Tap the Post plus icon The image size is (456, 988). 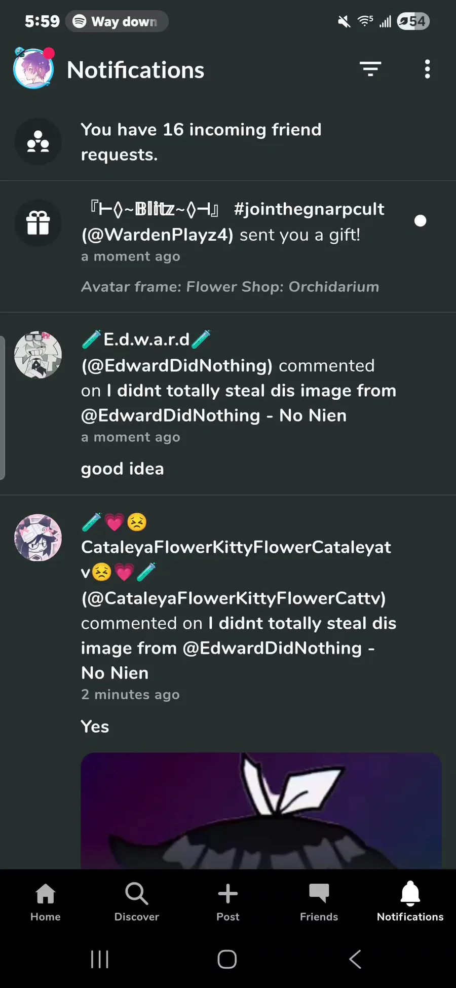click(228, 894)
